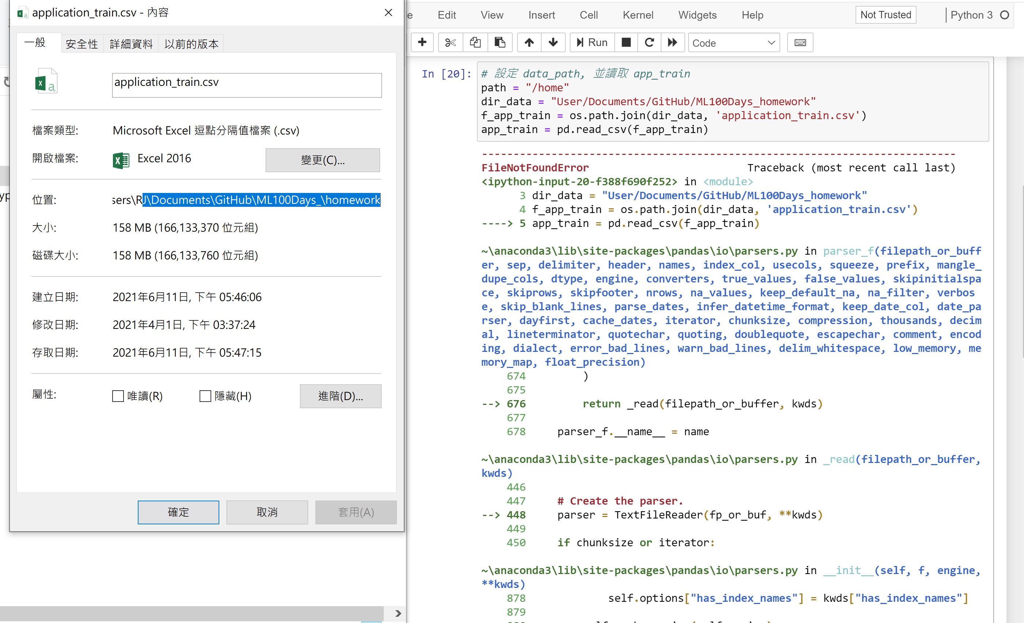Click the file size 158 MB (166,133,370 位元組)
The image size is (1024, 623).
tap(185, 228)
